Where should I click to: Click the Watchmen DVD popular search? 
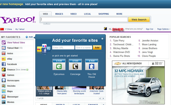click(121, 52)
